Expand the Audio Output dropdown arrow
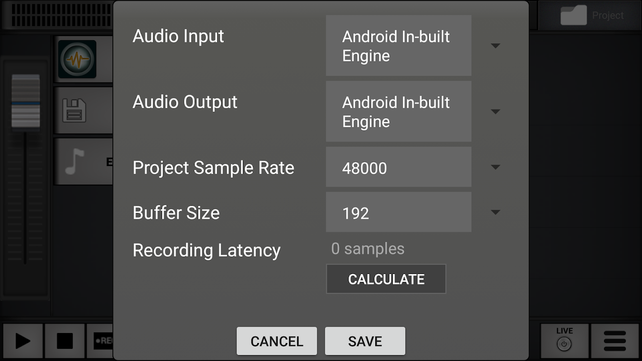642x361 pixels. point(495,111)
